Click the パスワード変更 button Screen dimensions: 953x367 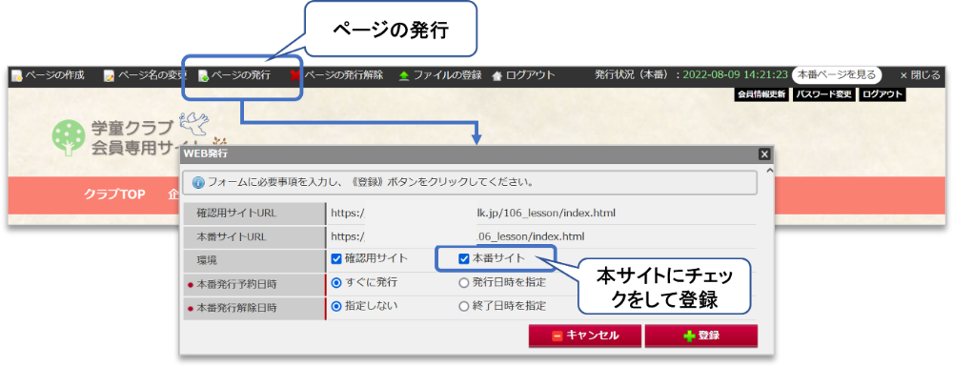tap(824, 94)
